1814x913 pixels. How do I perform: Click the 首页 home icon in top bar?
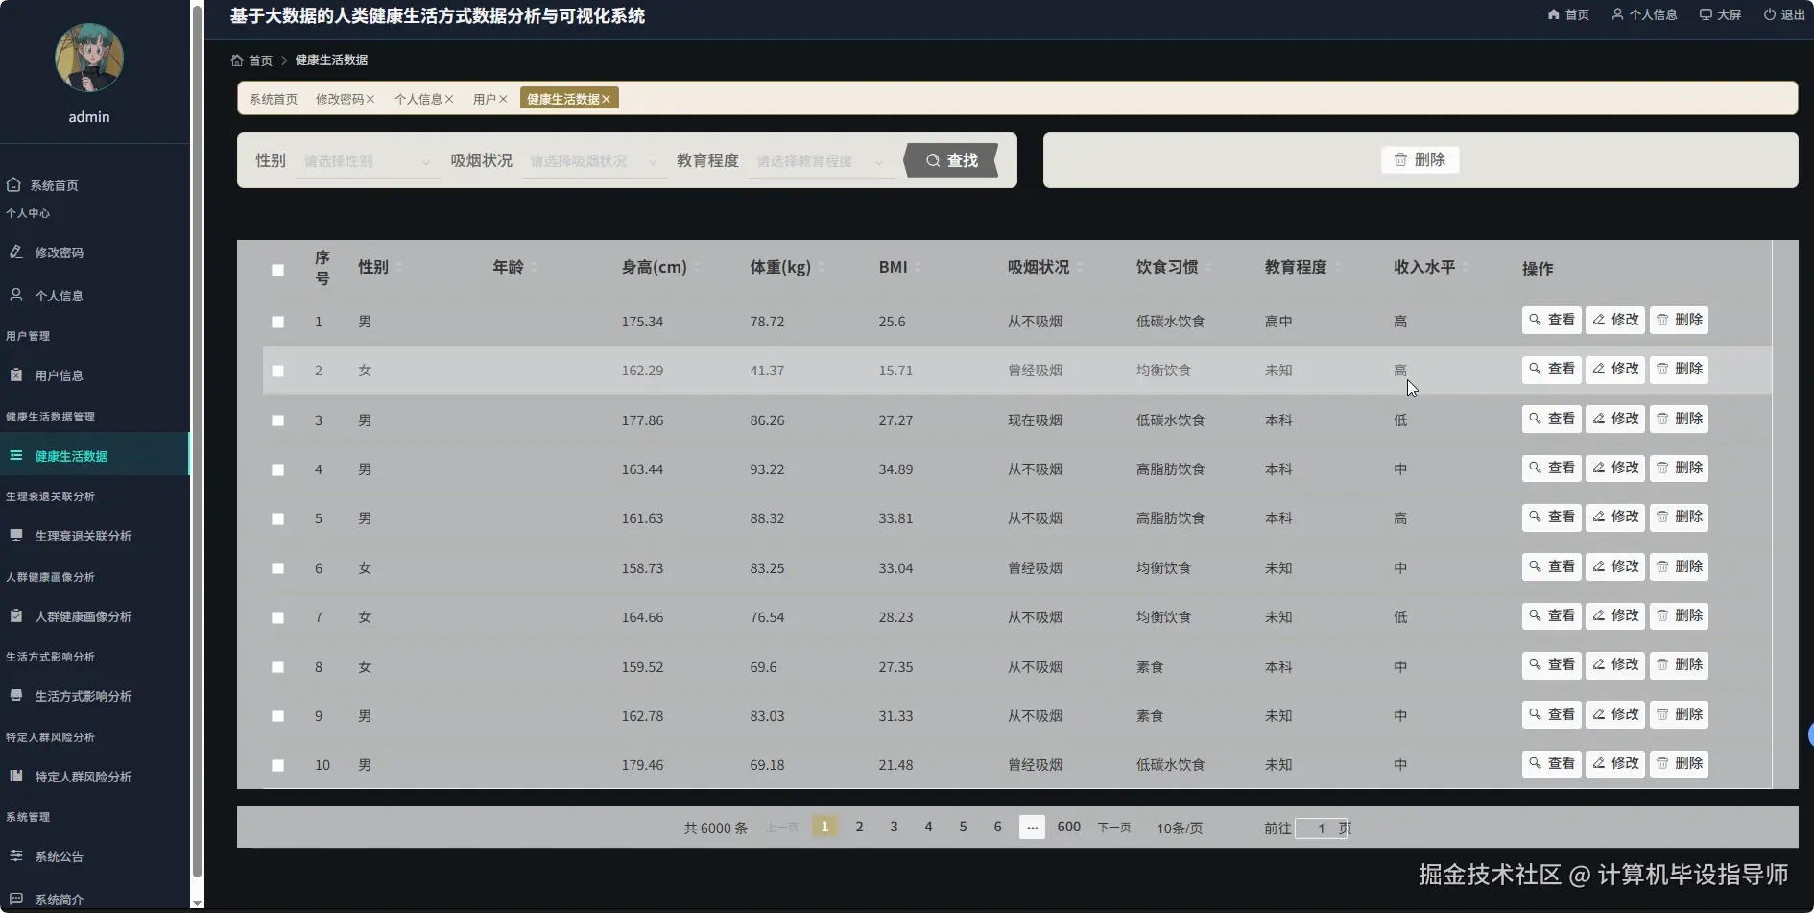click(1554, 14)
